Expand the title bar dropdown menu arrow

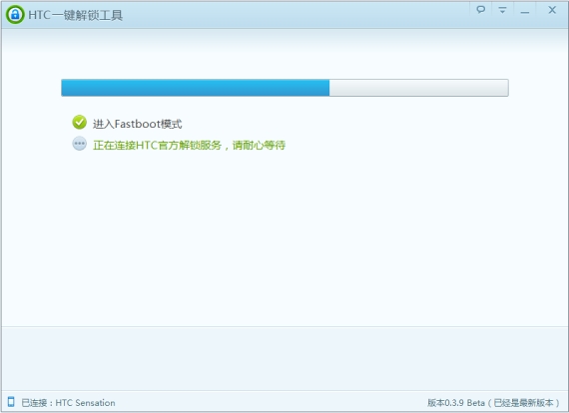click(502, 10)
